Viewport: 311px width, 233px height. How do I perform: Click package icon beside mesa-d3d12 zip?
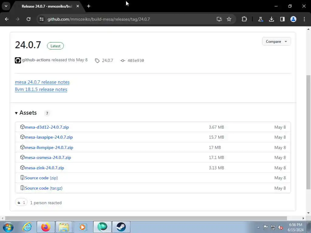point(22,127)
